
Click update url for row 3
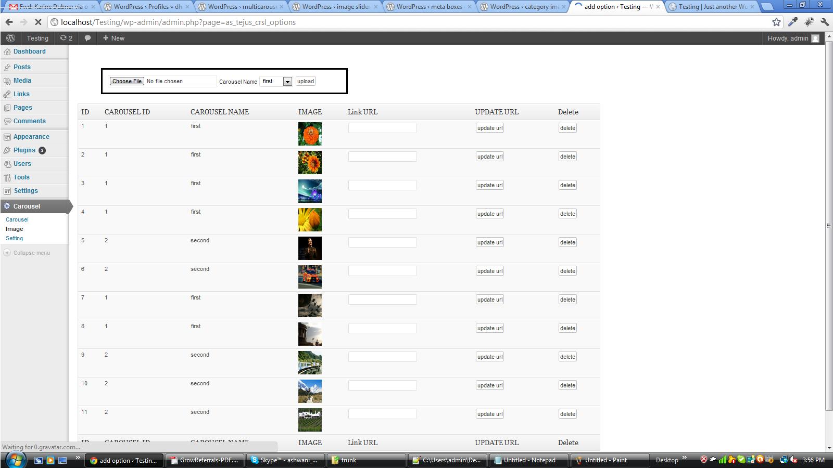tap(489, 185)
